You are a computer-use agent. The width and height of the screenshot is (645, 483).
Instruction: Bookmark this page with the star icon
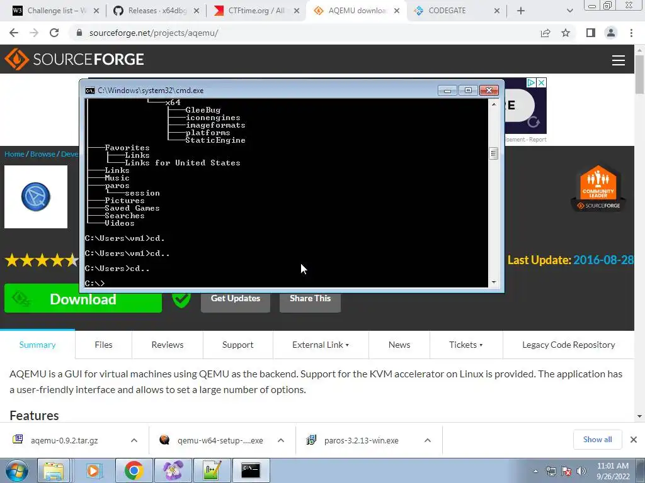tap(566, 33)
